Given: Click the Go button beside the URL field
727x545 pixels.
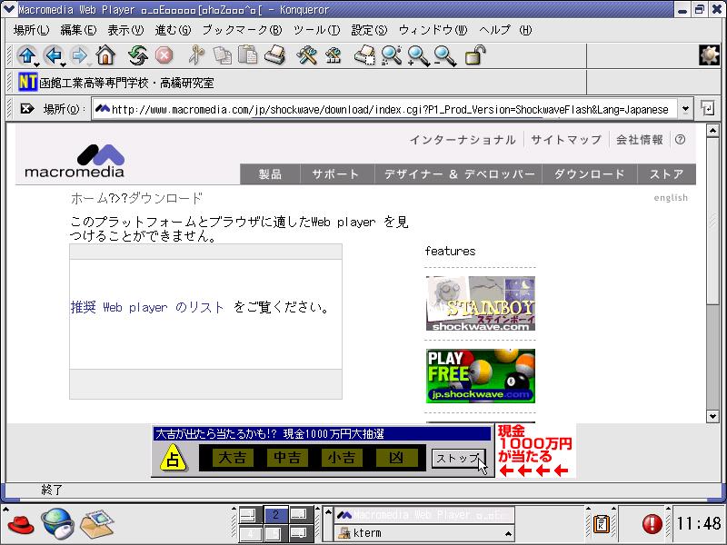Looking at the screenshot, I should pyautogui.click(x=708, y=109).
